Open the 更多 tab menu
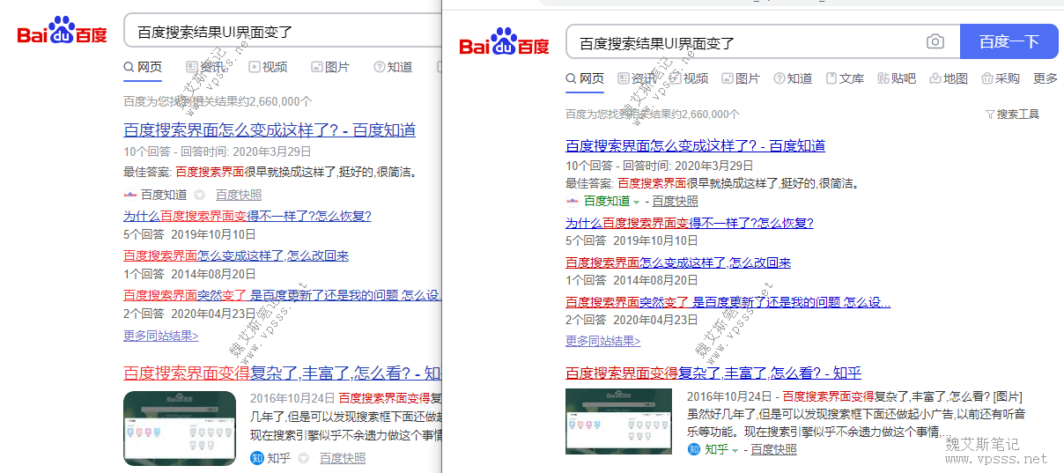The width and height of the screenshot is (1064, 473). pyautogui.click(x=1045, y=78)
